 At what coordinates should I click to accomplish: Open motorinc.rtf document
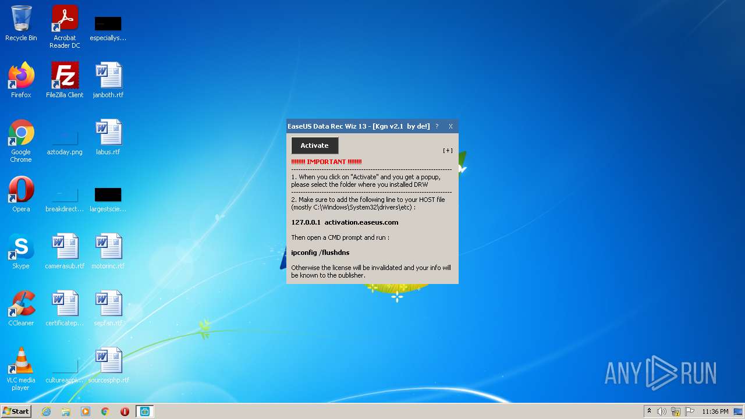pyautogui.click(x=108, y=251)
